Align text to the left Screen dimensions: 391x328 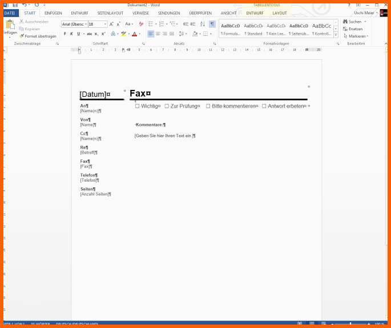[151, 34]
